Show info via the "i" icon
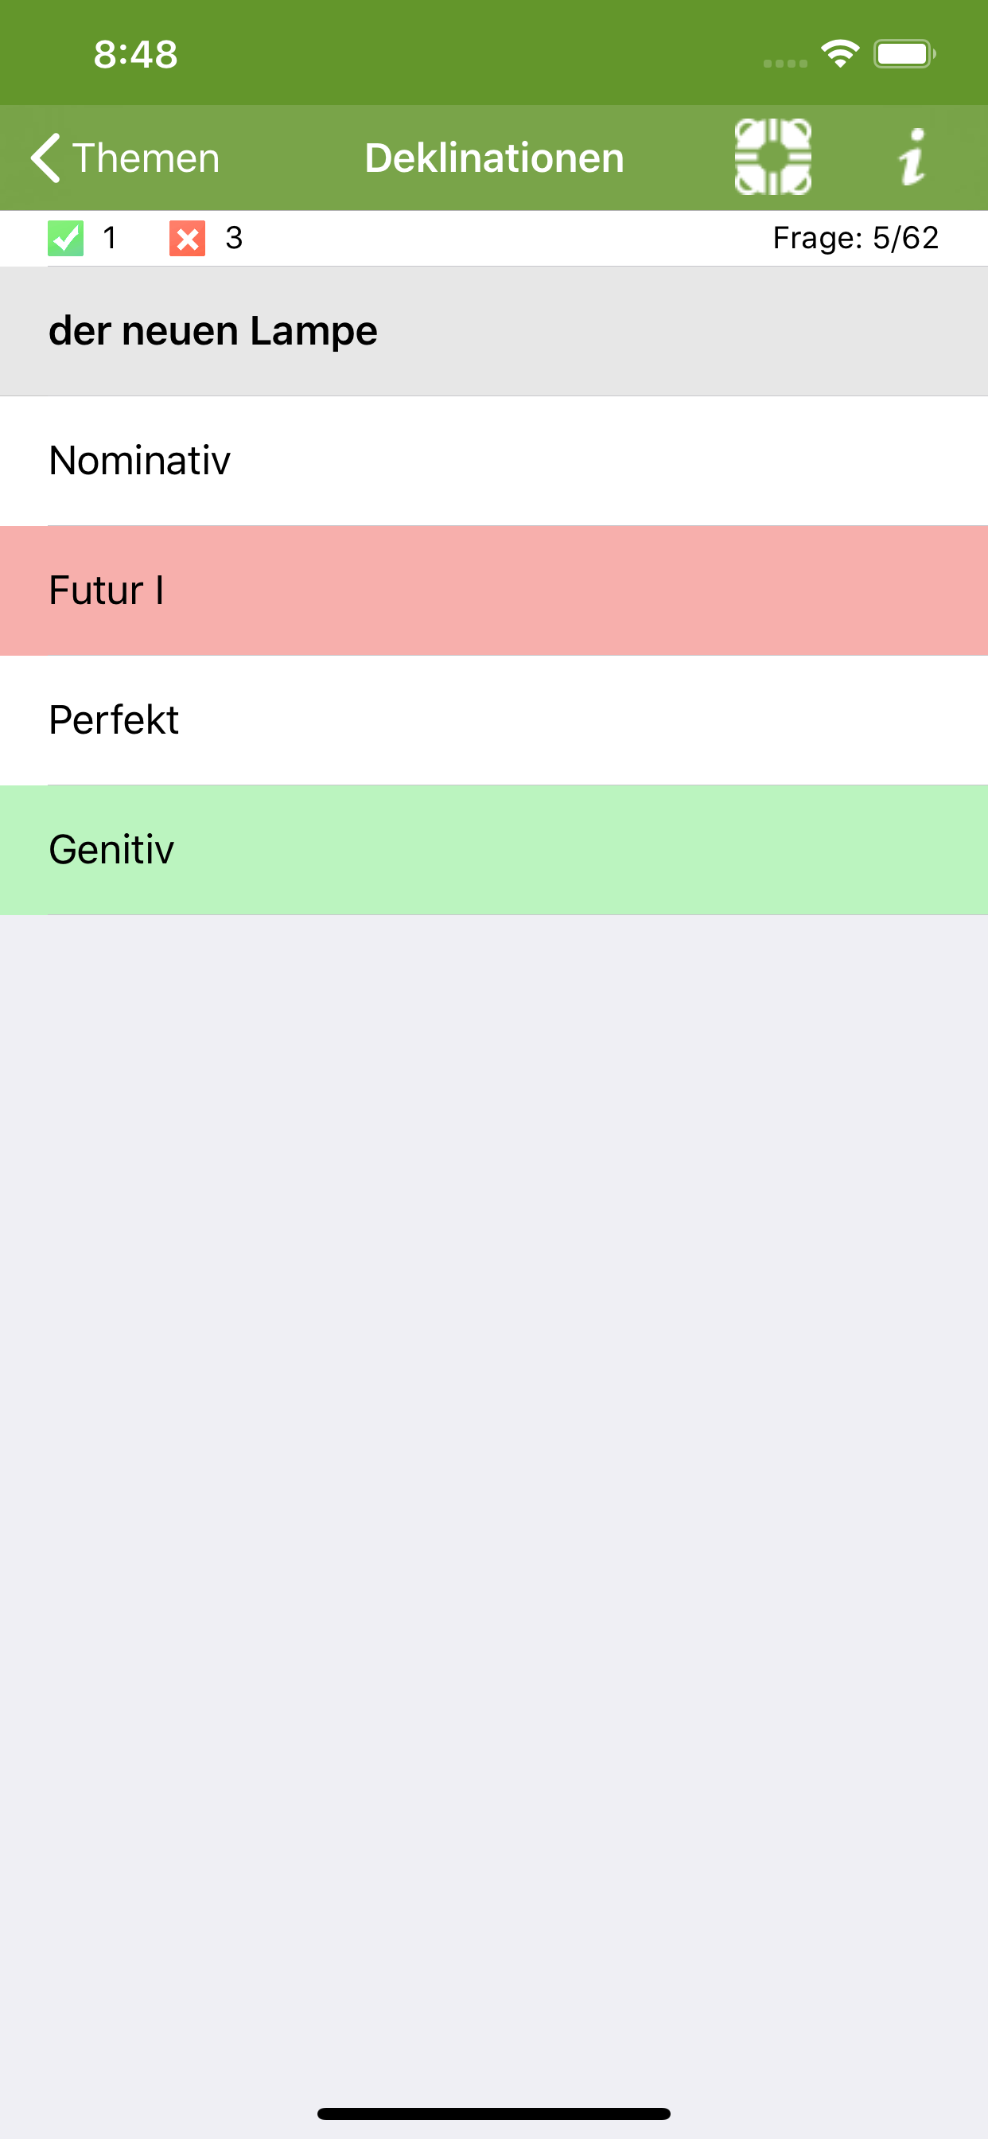988x2139 pixels. (x=912, y=157)
